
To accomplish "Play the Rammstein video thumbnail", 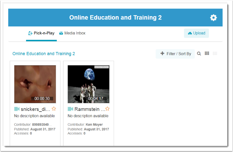I will point(88,84).
